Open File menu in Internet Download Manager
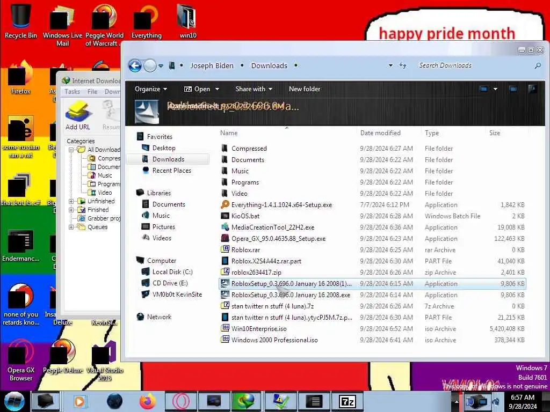Image resolution: width=550 pixels, height=412 pixels. (92, 92)
